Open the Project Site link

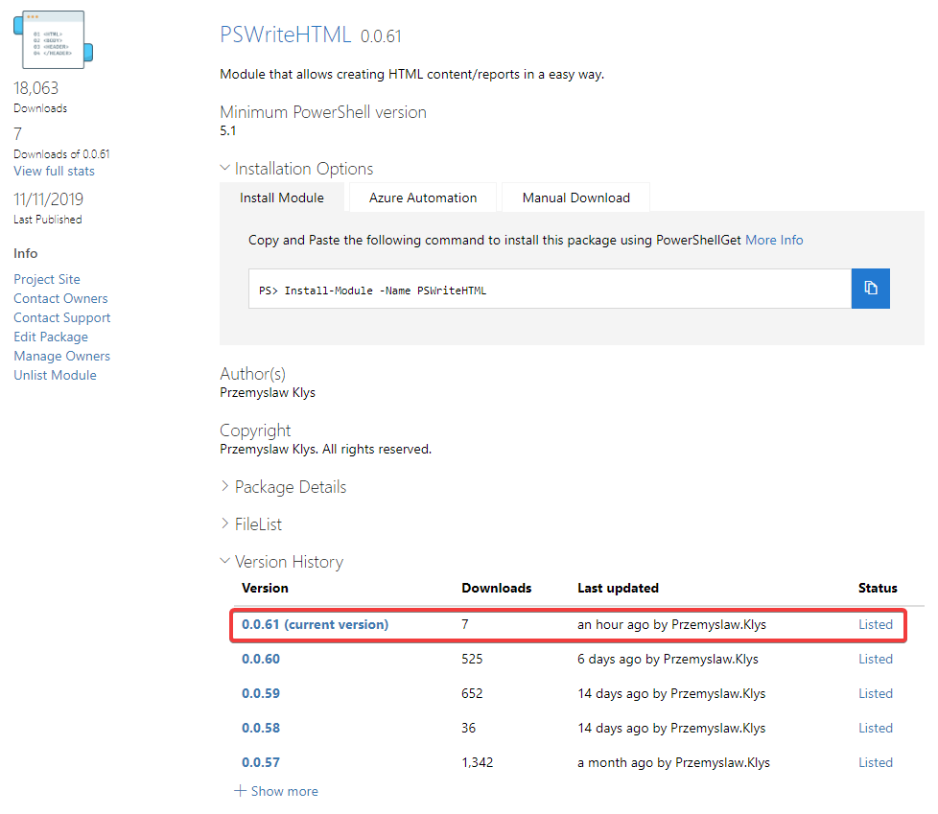point(46,279)
